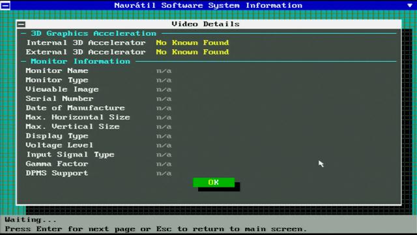Open the Video Details dialog control menu
Screen dimensions: 417x235
click(22, 24)
